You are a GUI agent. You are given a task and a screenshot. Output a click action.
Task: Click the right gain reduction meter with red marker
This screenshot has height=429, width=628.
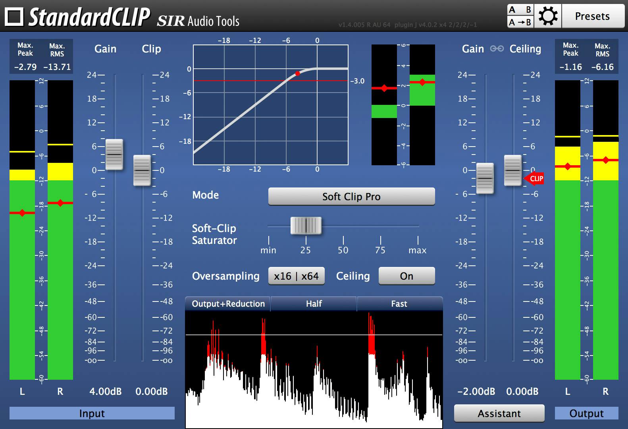click(422, 105)
